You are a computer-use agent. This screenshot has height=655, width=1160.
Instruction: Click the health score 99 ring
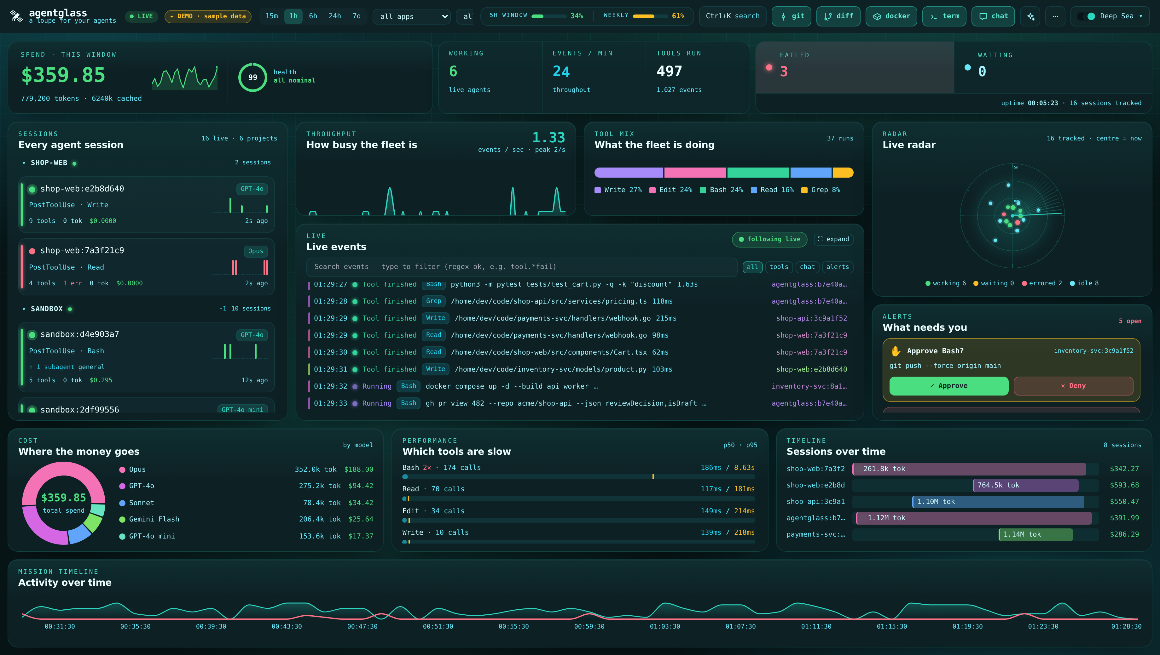click(252, 77)
